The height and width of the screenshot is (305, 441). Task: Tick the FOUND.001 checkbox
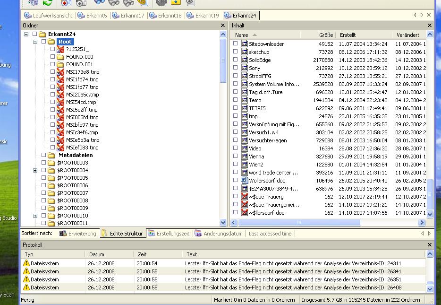coord(52,64)
